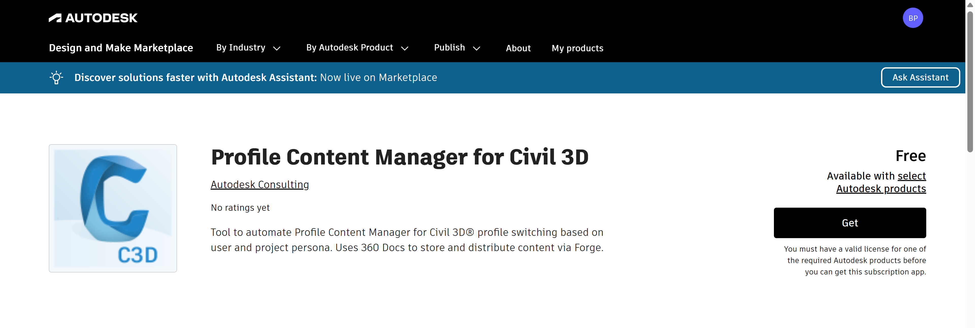Click the Autodesk logo
Image resolution: width=975 pixels, height=328 pixels.
(x=93, y=18)
